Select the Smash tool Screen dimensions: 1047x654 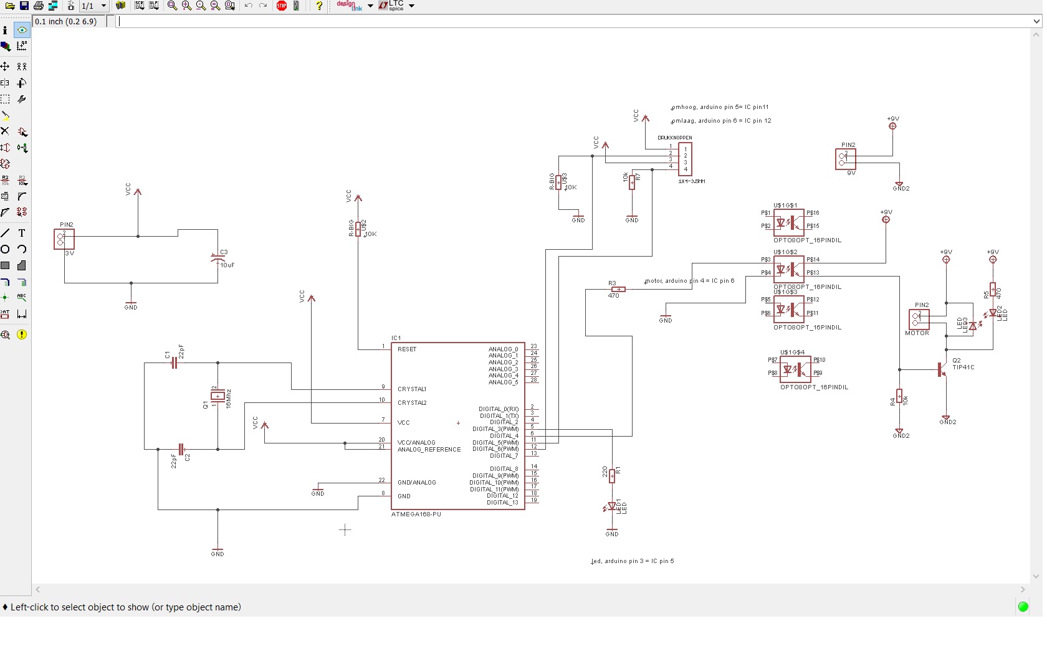(x=6, y=196)
